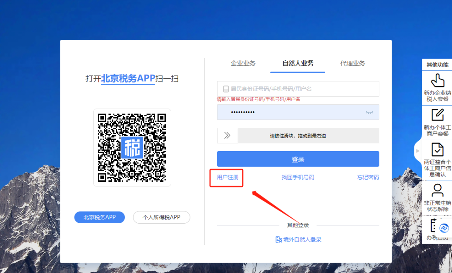Viewport: 452px width, 273px height.
Task: Click the QR code image
Action: point(132,147)
